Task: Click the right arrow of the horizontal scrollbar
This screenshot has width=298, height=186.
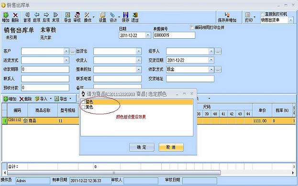Action: pyautogui.click(x=293, y=173)
